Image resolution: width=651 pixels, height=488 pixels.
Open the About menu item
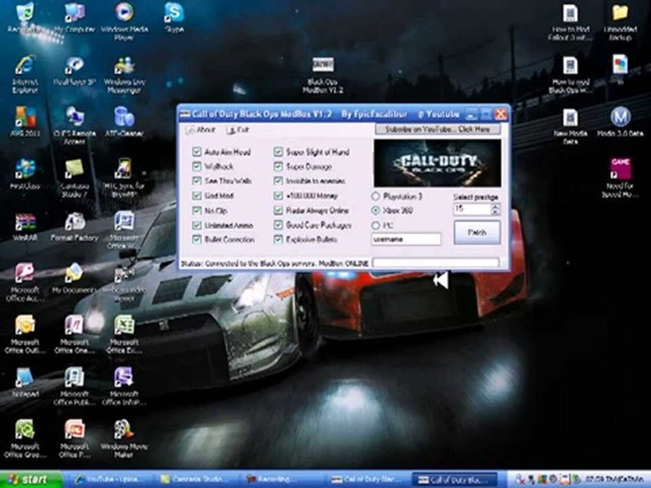(x=201, y=130)
